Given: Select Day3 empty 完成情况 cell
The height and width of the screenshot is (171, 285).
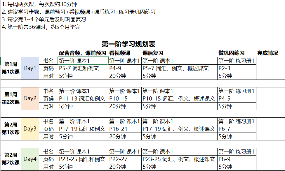Looking at the screenshot, I should click(271, 129).
